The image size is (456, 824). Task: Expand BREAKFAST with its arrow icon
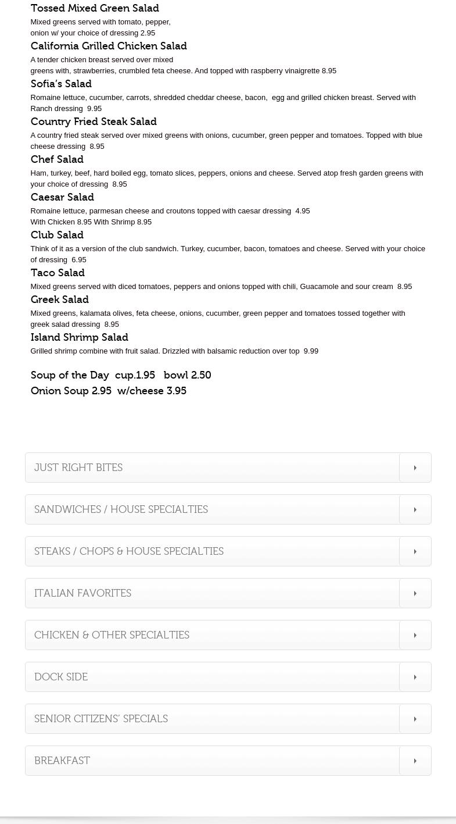click(x=415, y=761)
